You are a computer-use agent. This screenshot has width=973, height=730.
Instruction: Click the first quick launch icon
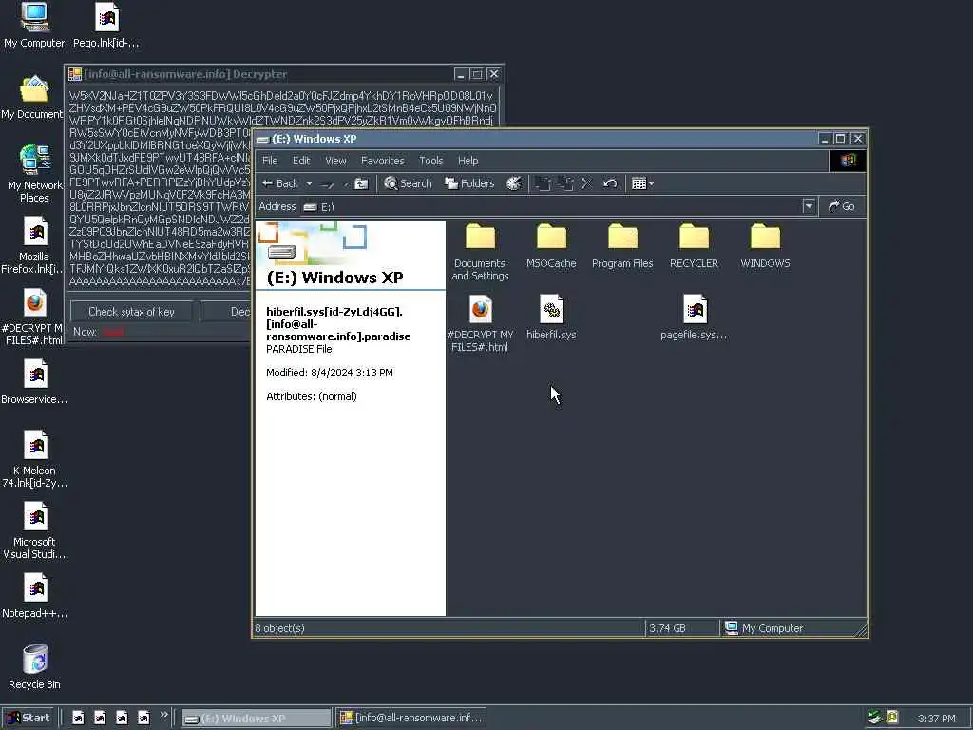(x=78, y=718)
